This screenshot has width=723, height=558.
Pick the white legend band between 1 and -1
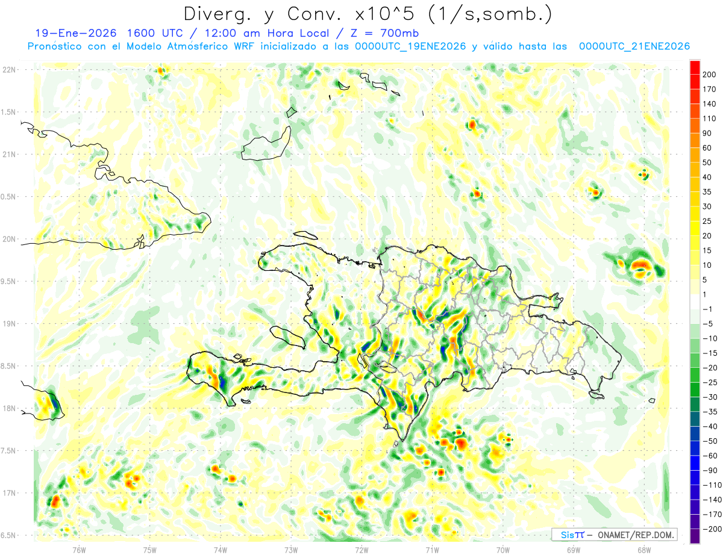(695, 302)
